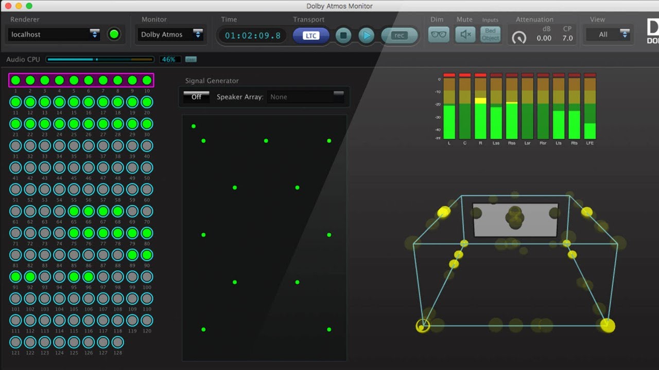This screenshot has height=370, width=659.
Task: Click object indicator 11
Action: click(15, 102)
